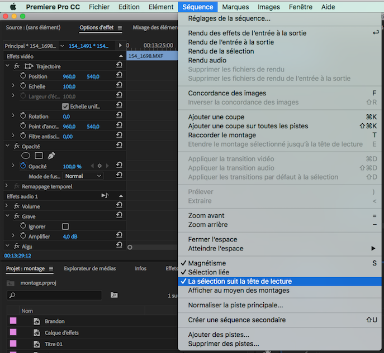Open the Apple menu

13,7
